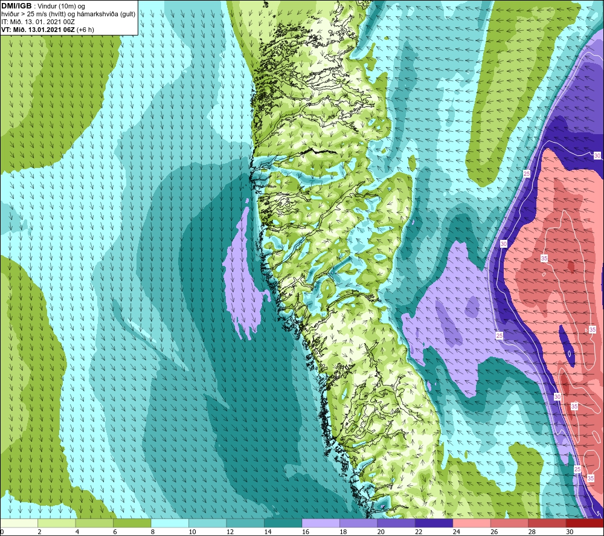Click the '4' label on the color scale
This screenshot has height=536, width=604.
[x=77, y=532]
